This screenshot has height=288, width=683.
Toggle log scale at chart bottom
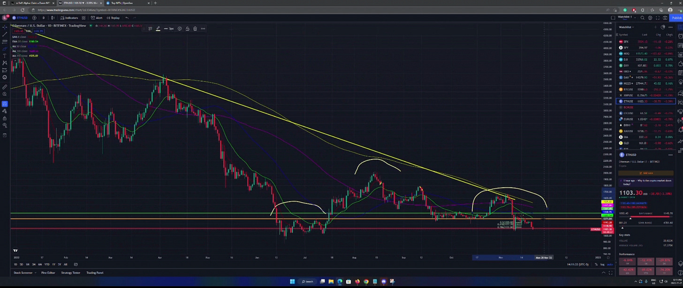pyautogui.click(x=602, y=265)
